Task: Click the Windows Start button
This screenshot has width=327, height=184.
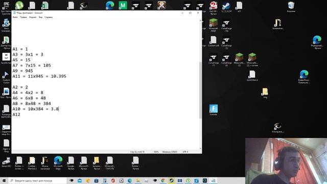Action: 4,180
